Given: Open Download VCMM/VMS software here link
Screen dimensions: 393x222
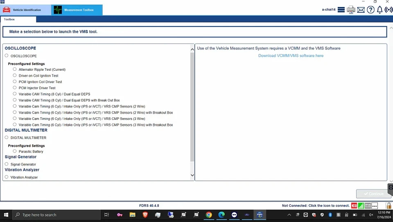Looking at the screenshot, I should pos(291,56).
